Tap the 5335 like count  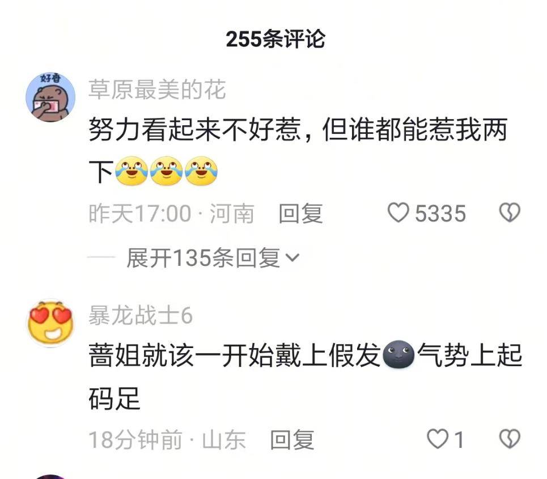[440, 213]
